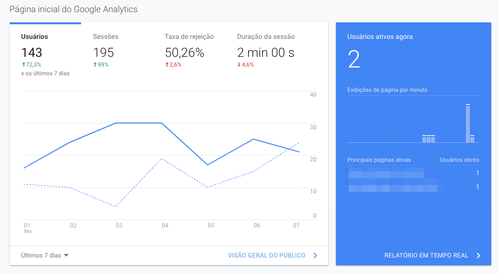Click the tallest bar in pageviews chart
Viewport: 499px width, 274px height.
coord(468,123)
